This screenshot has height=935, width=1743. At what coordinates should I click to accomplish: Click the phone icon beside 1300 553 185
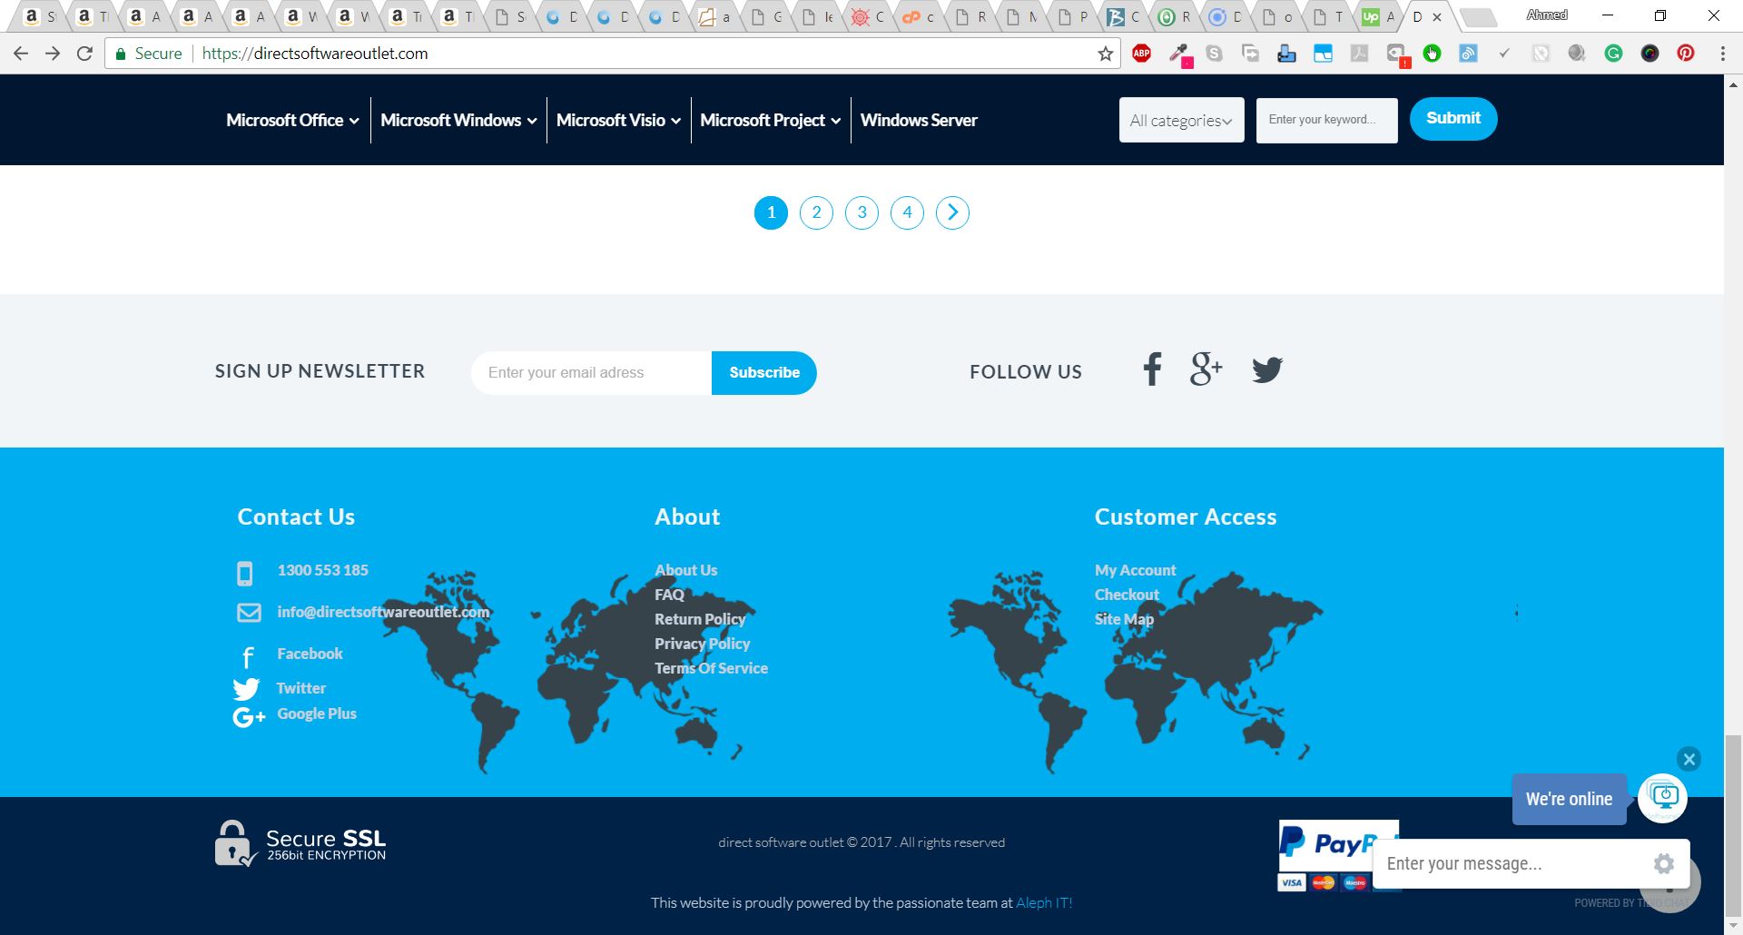point(245,573)
